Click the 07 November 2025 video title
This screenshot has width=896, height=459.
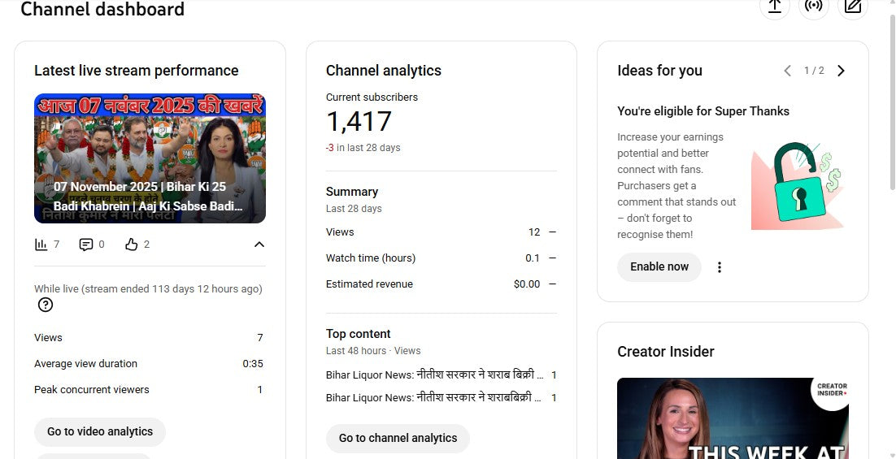click(x=148, y=197)
